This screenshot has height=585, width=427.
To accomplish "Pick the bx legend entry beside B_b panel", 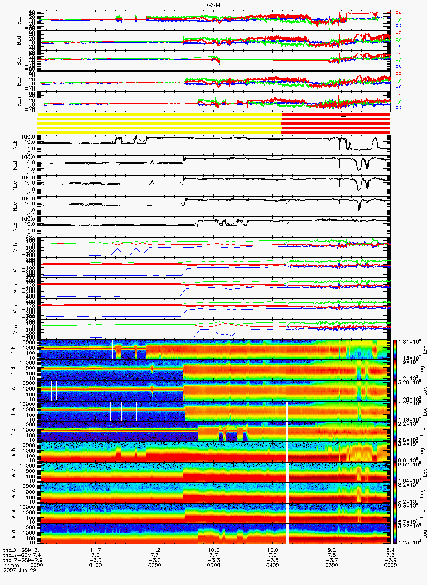I will [x=398, y=25].
